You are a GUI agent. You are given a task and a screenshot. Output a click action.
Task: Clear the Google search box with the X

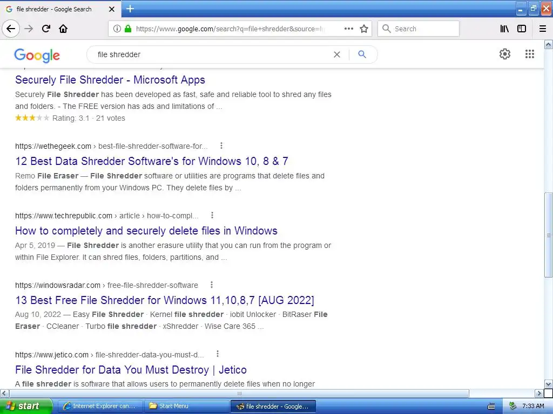[x=337, y=54]
